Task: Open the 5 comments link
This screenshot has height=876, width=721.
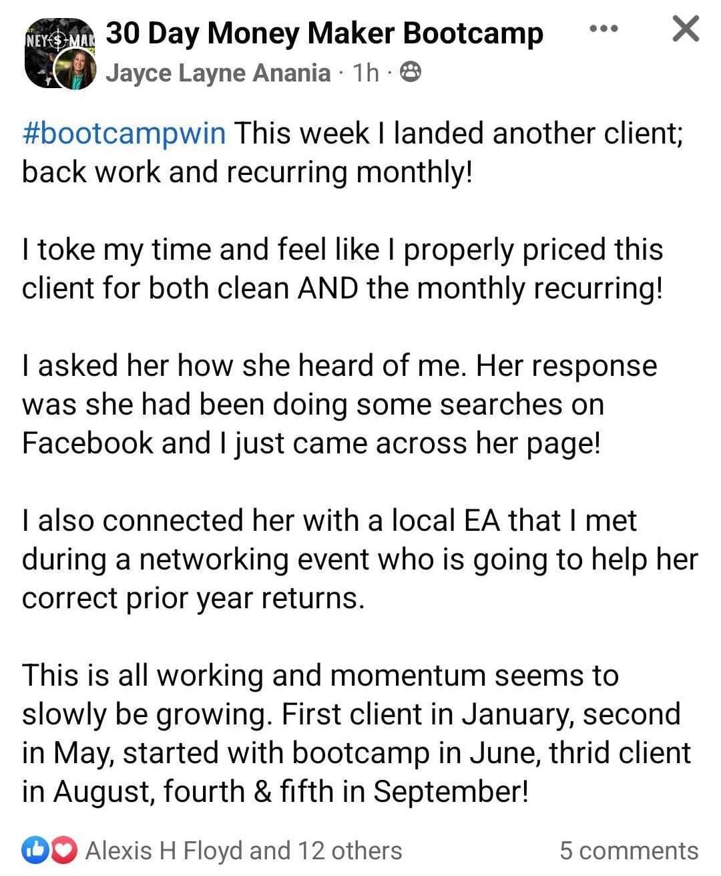Action: pyautogui.click(x=629, y=851)
